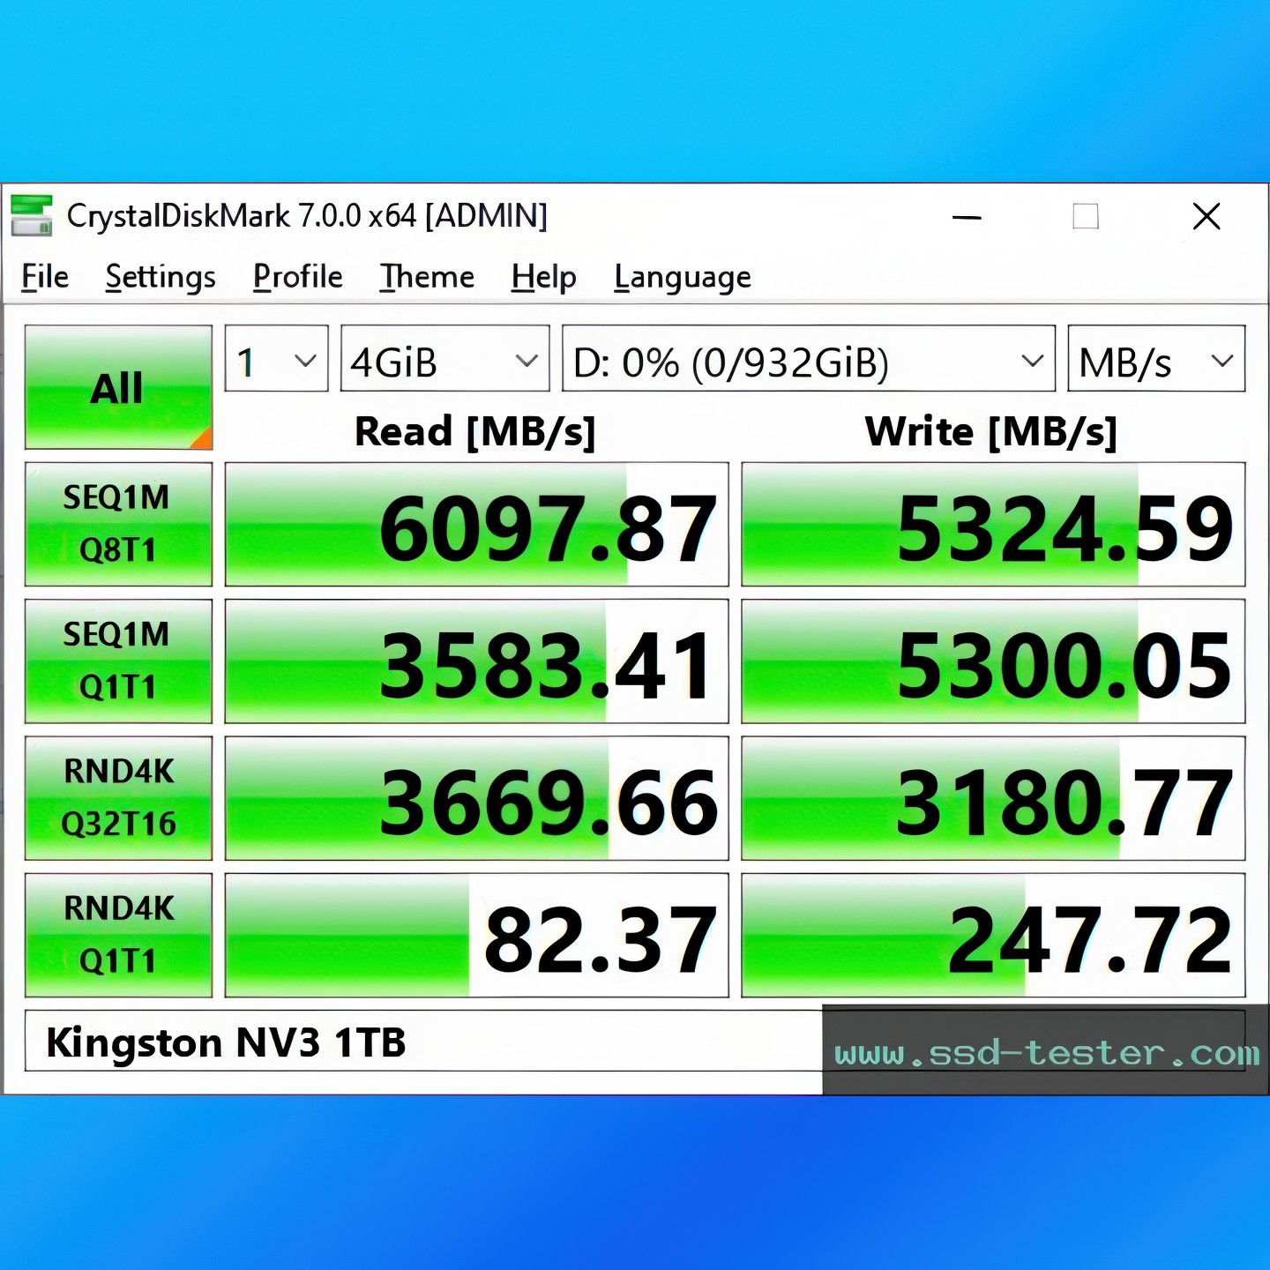Click the RND4K Q32T16 read value 3669.66
Image resolution: width=1270 pixels, height=1270 pixels.
477,798
